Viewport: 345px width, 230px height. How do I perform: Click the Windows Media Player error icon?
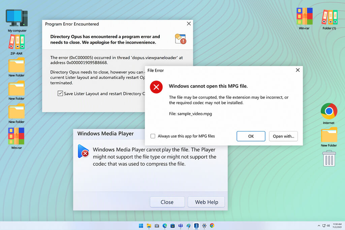[x=83, y=151]
